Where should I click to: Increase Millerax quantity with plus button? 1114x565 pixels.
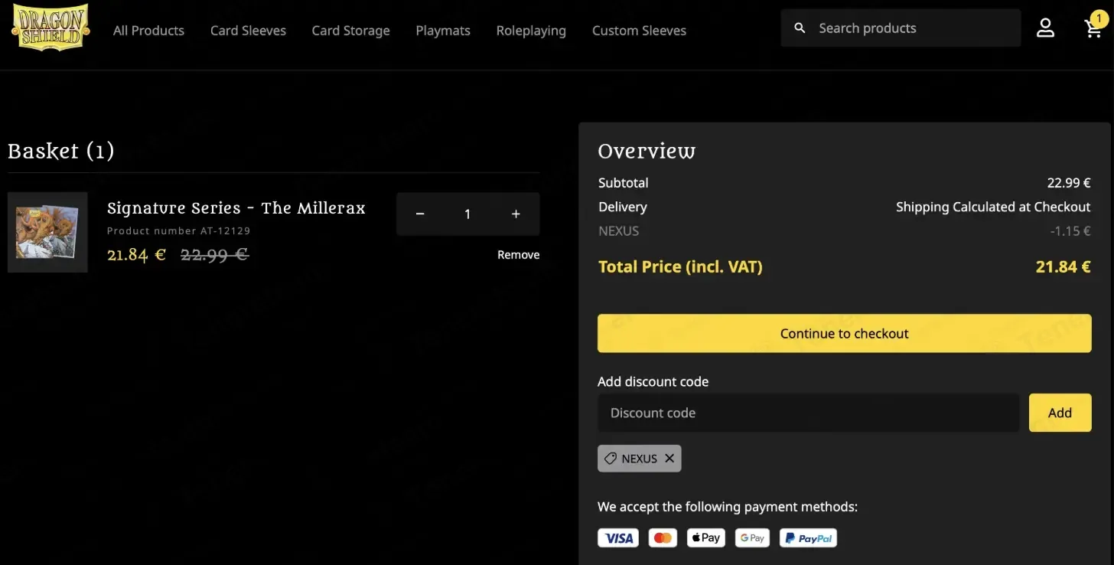516,214
